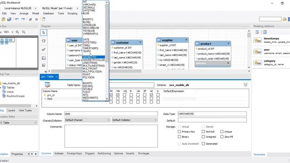290x163 pixels.
Task: Open the Database menu
Action: (x=48, y=14)
